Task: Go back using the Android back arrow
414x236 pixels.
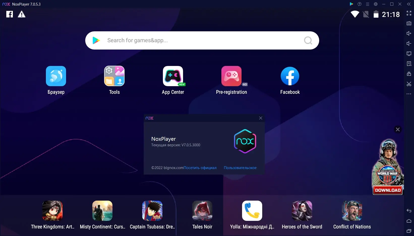Action: pos(409,211)
